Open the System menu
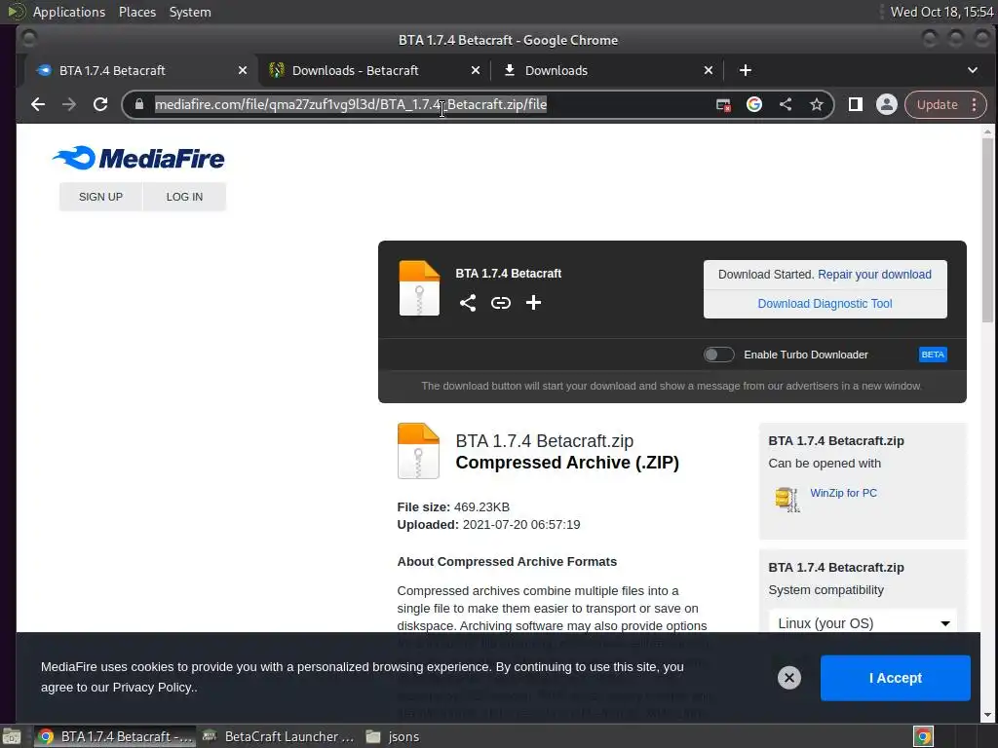 point(190,12)
